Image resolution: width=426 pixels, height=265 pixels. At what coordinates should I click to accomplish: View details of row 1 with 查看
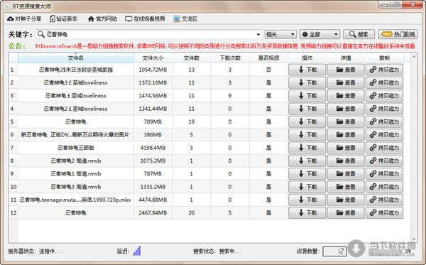point(346,70)
